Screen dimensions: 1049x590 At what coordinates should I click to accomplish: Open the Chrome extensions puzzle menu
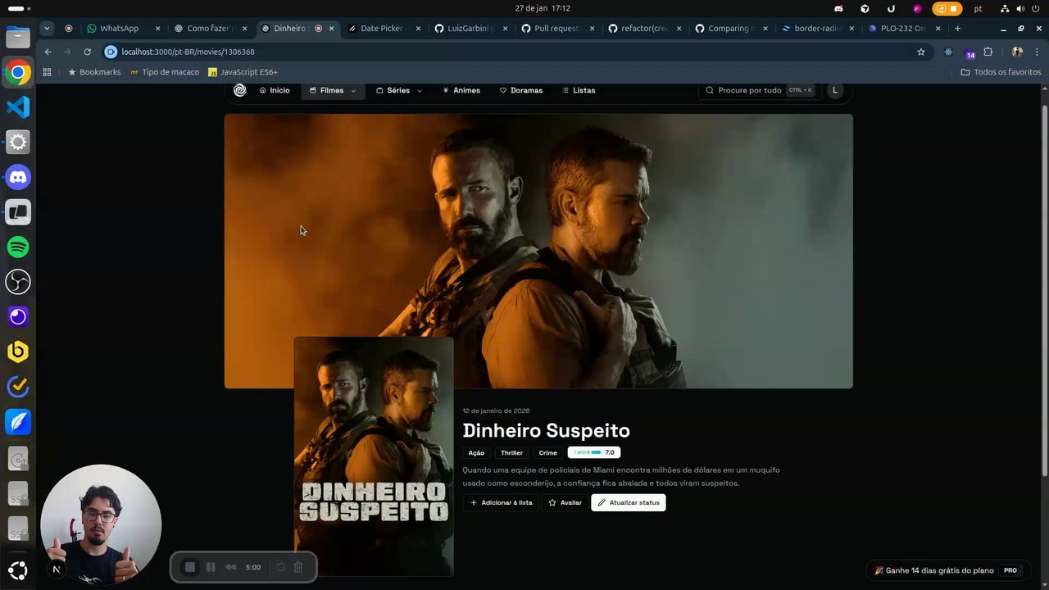click(988, 52)
